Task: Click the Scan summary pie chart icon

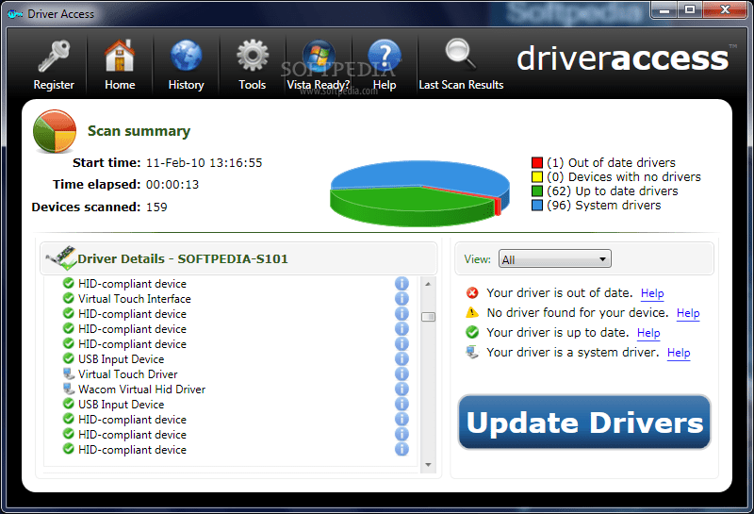Action: 55,131
